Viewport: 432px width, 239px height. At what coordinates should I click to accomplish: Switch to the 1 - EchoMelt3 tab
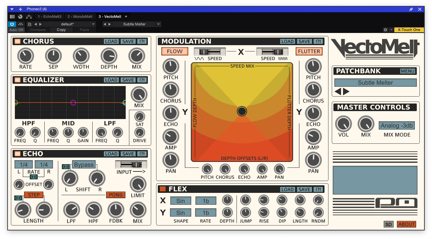coord(50,16)
